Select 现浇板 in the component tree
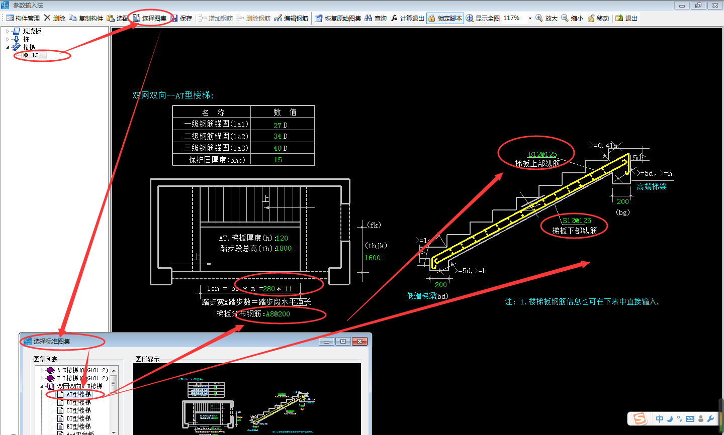This screenshot has width=724, height=435. (x=32, y=31)
